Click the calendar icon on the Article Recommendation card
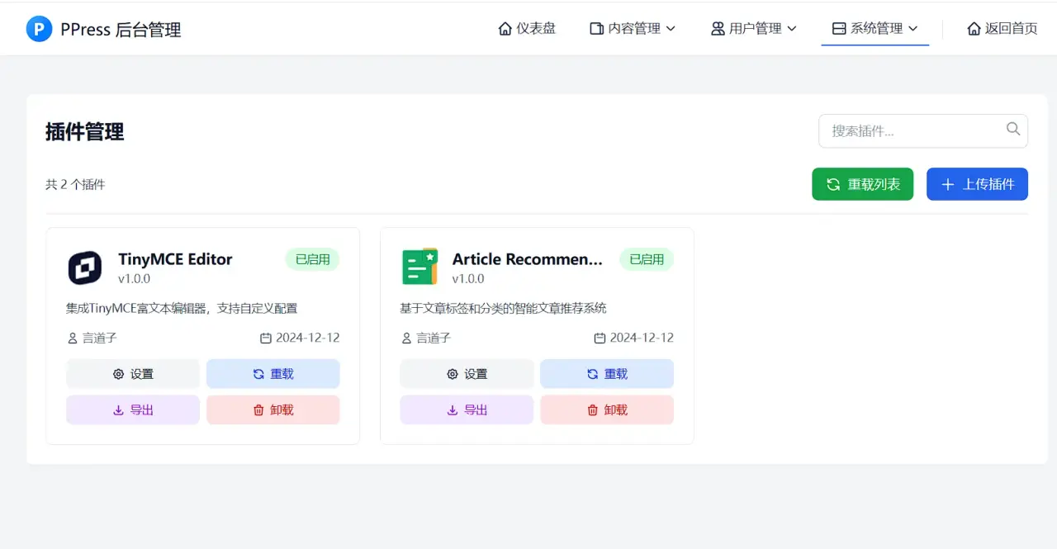This screenshot has width=1057, height=549. (600, 338)
